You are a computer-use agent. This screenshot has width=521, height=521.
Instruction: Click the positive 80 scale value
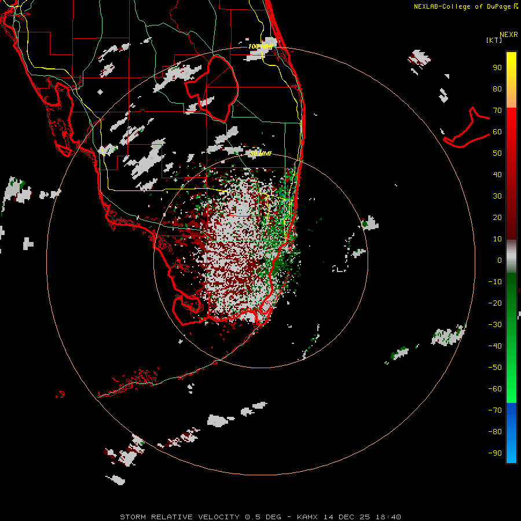click(497, 89)
